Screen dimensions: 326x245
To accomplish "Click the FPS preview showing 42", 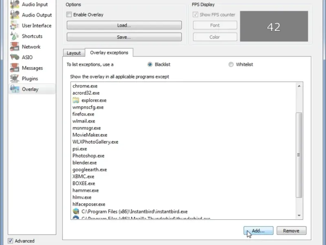I will 274,26.
